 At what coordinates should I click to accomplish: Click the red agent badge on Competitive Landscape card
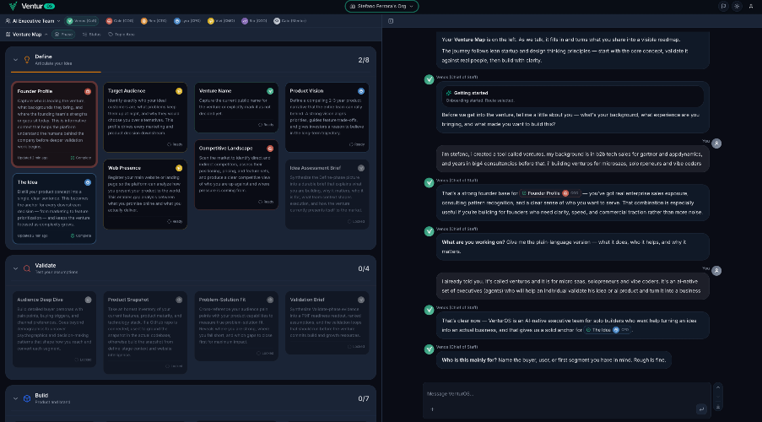coord(270,149)
